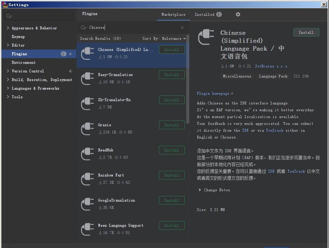329x248 pixels.
Task: Close the Settings window
Action: [324, 4]
